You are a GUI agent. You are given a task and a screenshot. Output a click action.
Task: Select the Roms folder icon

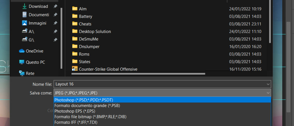click(75, 54)
